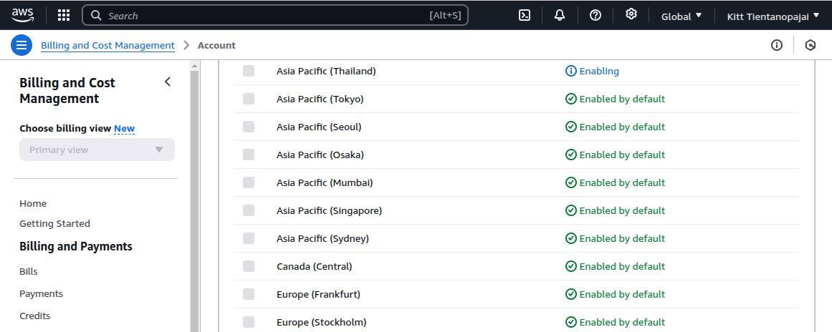832x332 pixels.
Task: Click the Billing and Cost Management breadcrumb
Action: (107, 45)
